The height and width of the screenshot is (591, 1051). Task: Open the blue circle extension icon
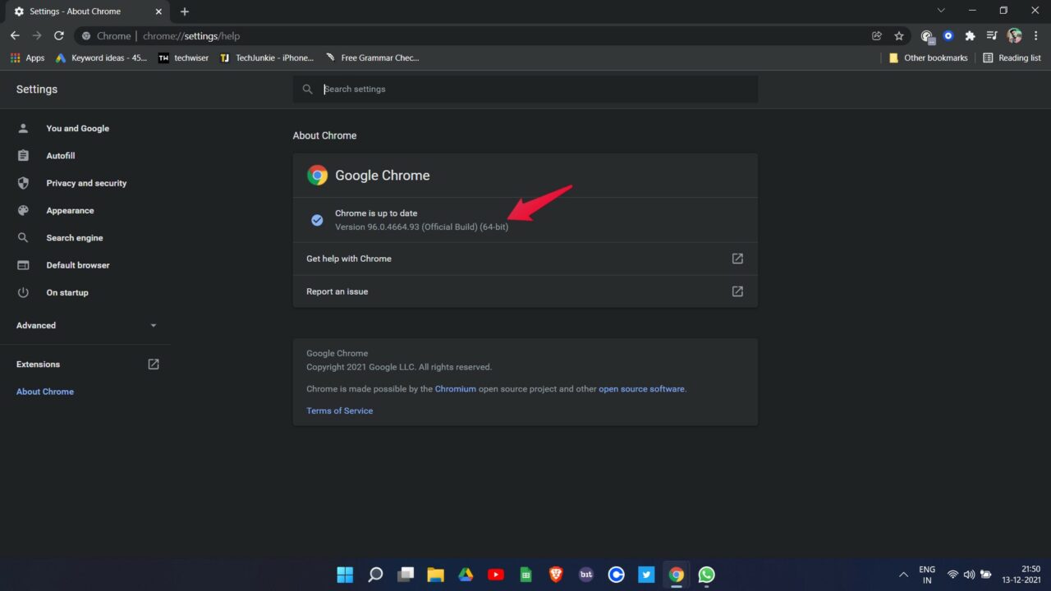click(948, 36)
